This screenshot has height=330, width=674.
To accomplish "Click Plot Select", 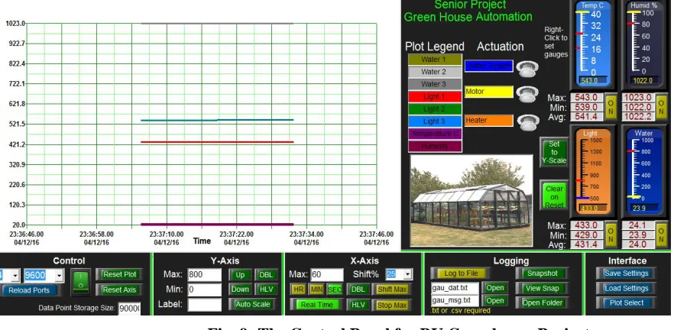I will [627, 303].
